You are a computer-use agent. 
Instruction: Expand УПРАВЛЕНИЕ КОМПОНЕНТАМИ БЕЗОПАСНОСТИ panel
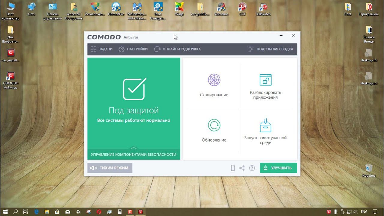pyautogui.click(x=134, y=154)
